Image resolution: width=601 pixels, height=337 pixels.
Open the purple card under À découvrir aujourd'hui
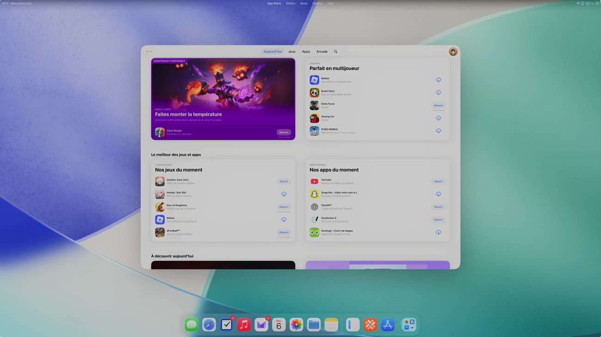point(378,265)
